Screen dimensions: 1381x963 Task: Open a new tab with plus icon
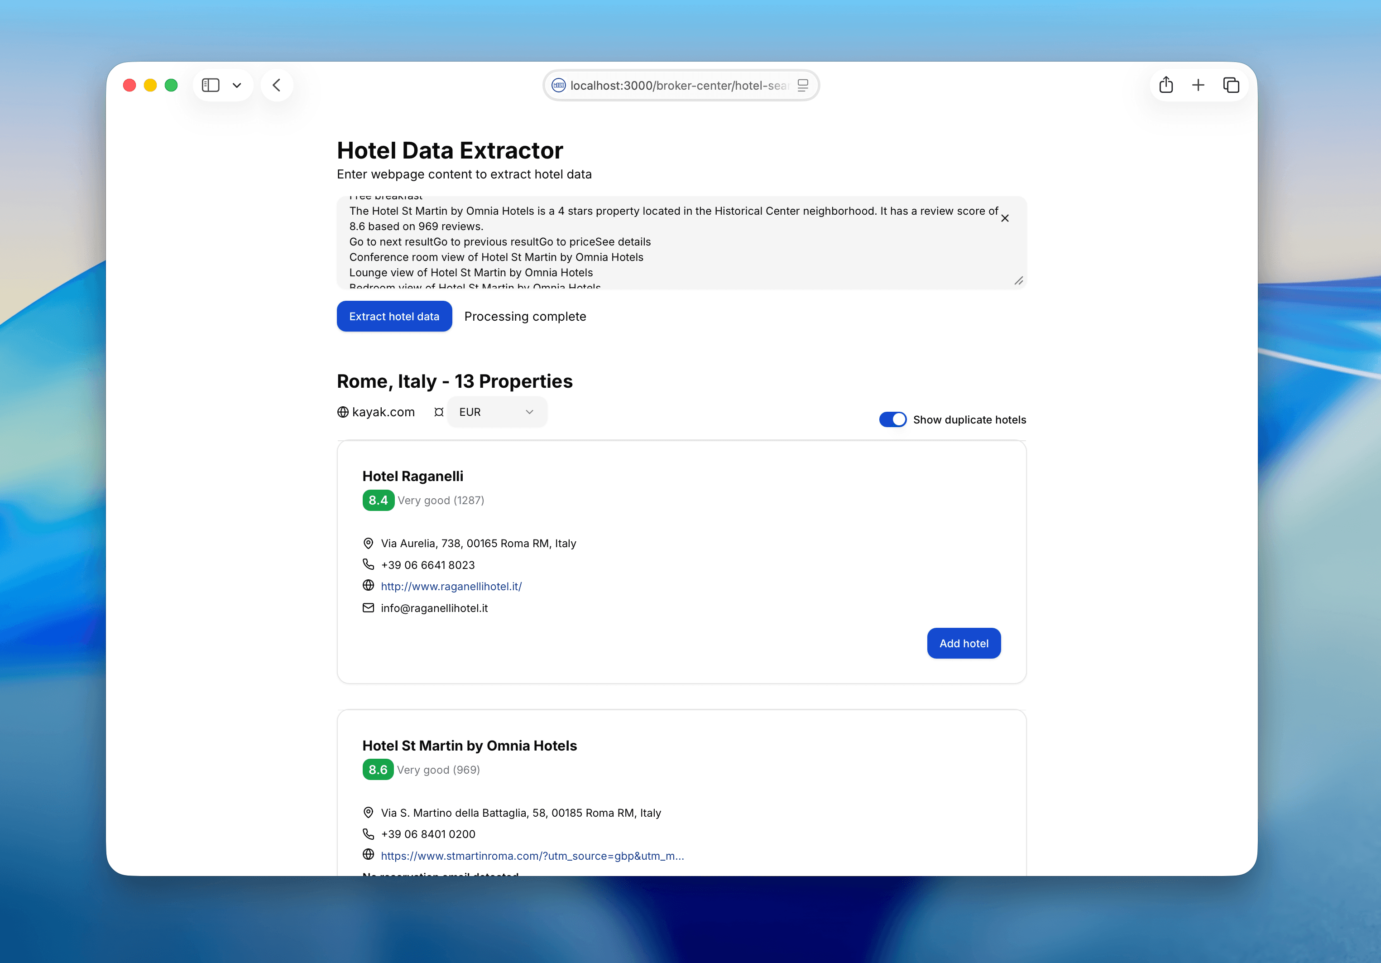tap(1198, 85)
